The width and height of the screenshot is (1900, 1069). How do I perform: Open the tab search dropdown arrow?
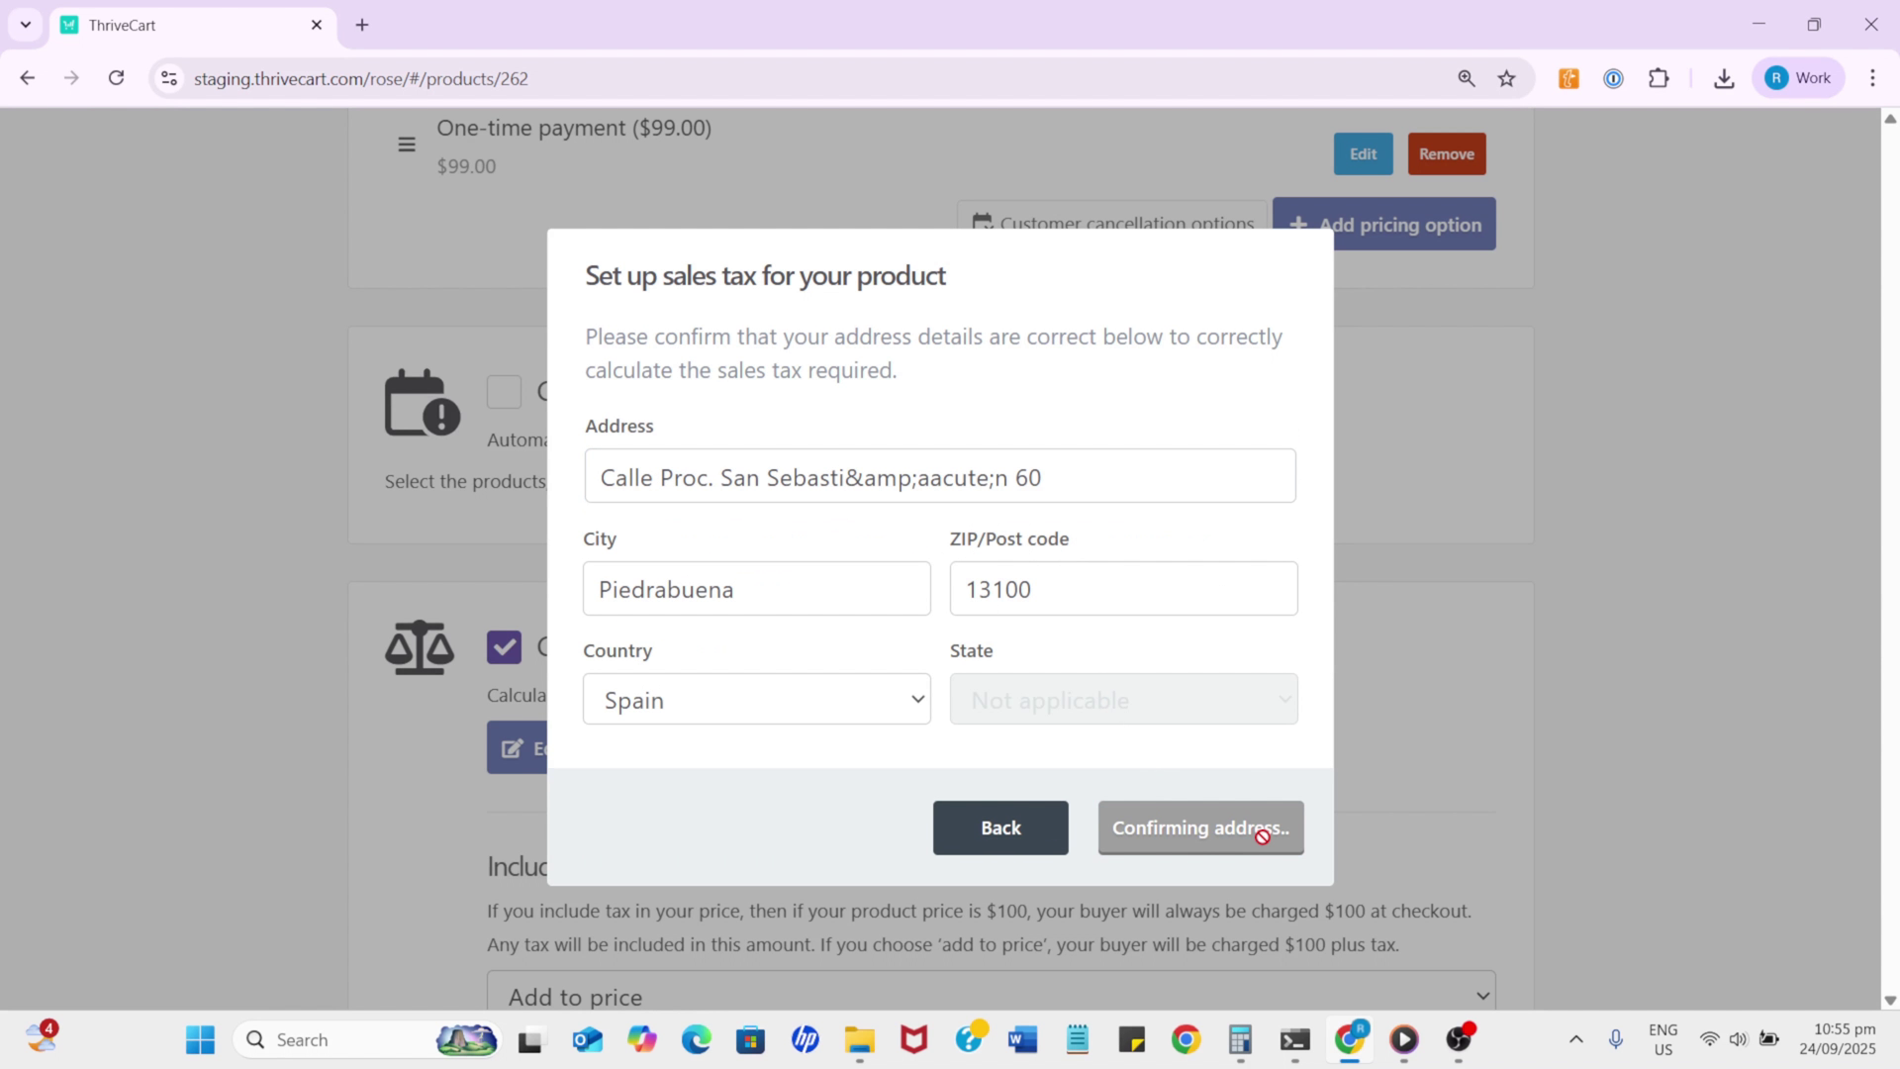click(x=26, y=25)
